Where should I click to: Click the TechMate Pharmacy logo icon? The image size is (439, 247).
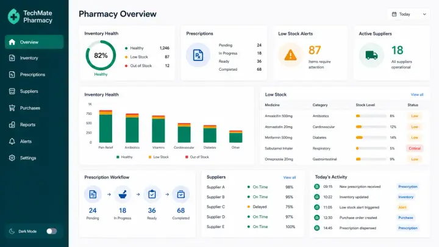click(x=13, y=16)
